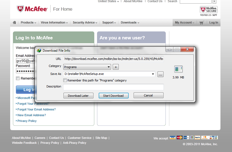Click the Microsoft Pa... link under the Log In button
Screen dimensions: 232x152
tap(26, 98)
